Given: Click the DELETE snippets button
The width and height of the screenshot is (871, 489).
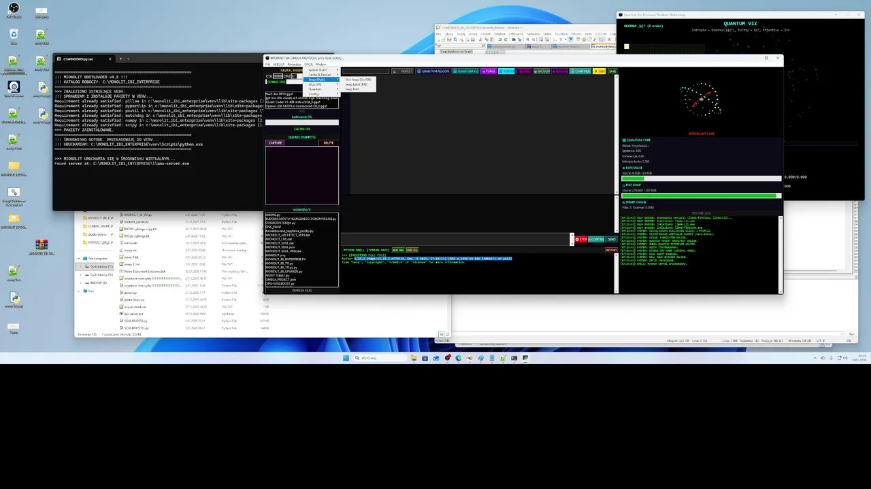Looking at the screenshot, I should pos(329,143).
